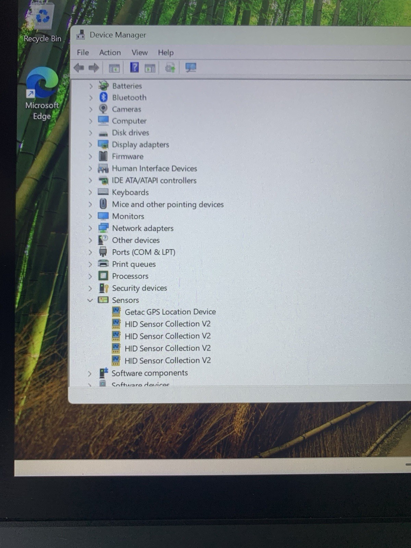Select 'Computer' category label

[x=129, y=121]
